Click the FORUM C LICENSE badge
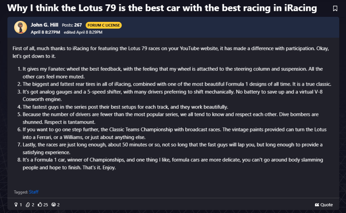Image resolution: width=346 pixels, height=213 pixels. pos(103,25)
